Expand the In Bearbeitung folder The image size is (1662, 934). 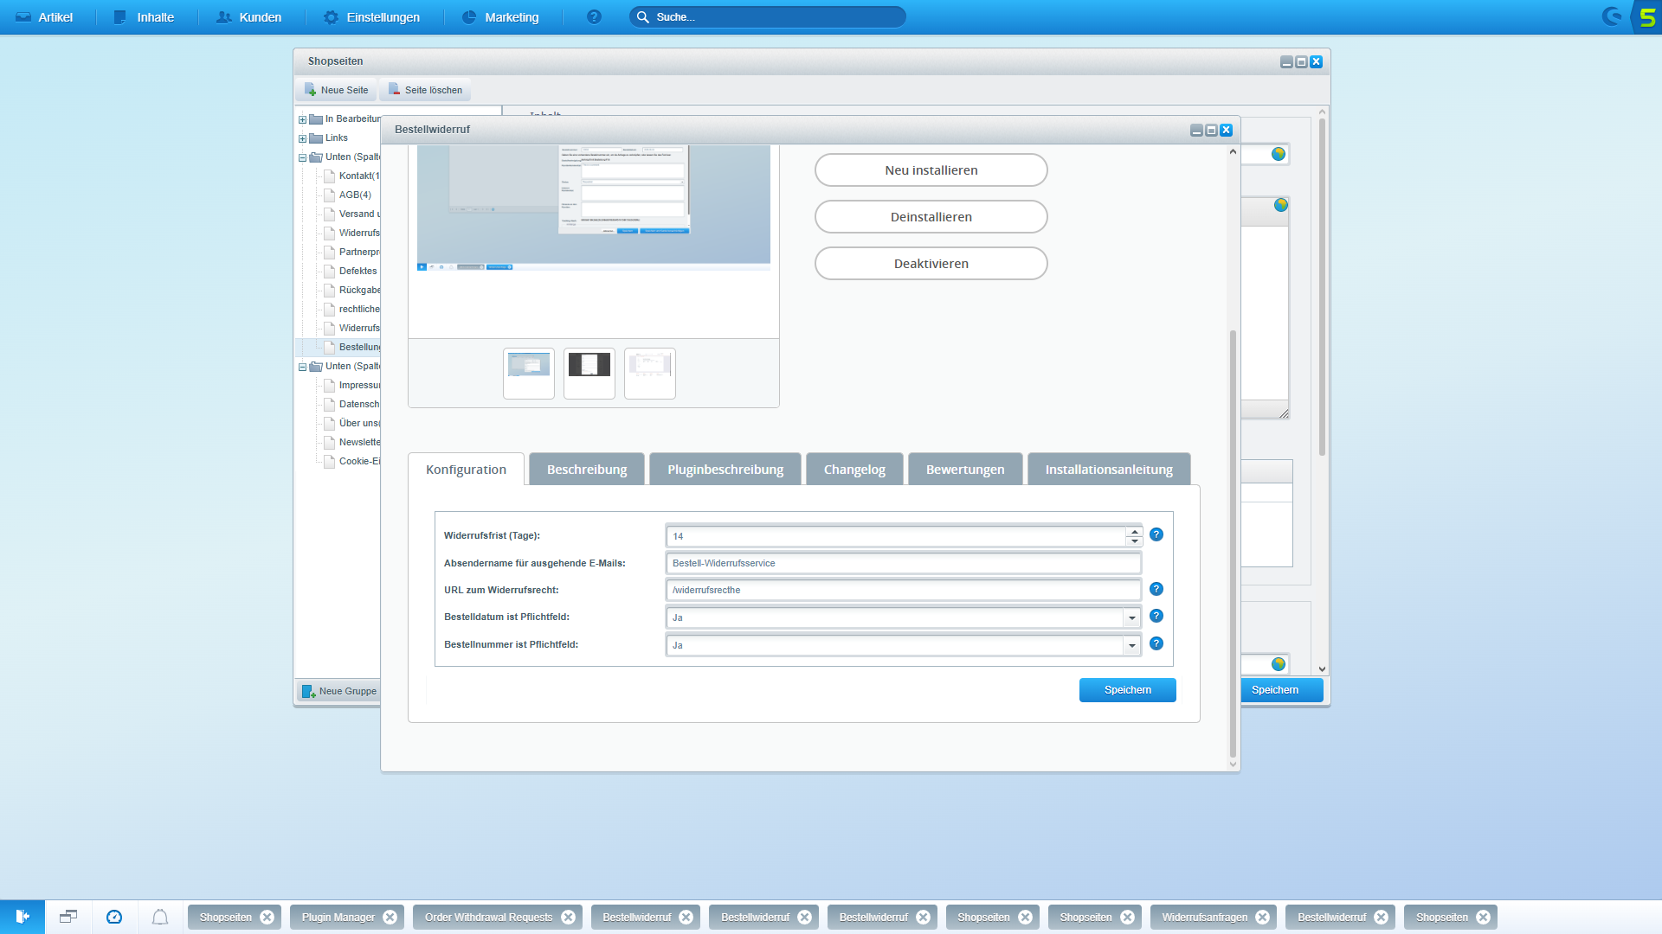[303, 119]
